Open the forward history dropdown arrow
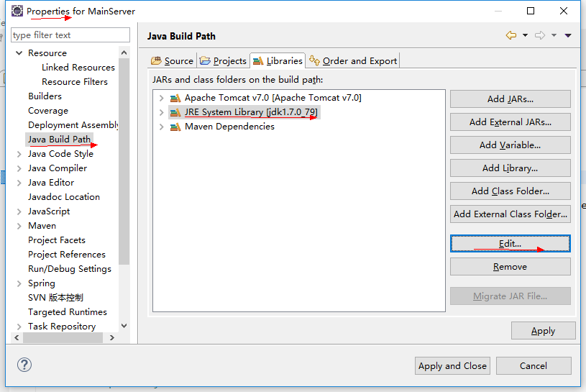Viewport: 586px width, 392px height. (554, 35)
